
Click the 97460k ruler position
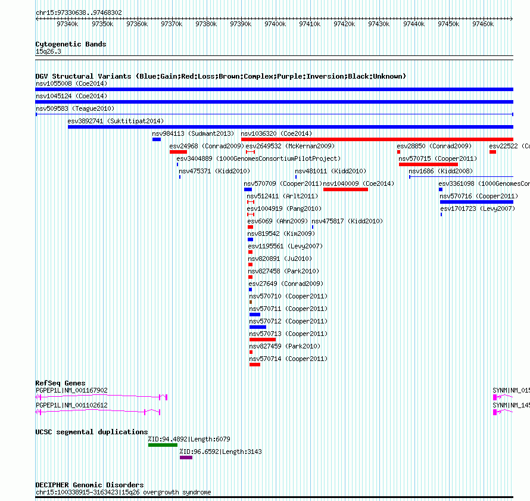tap(483, 24)
